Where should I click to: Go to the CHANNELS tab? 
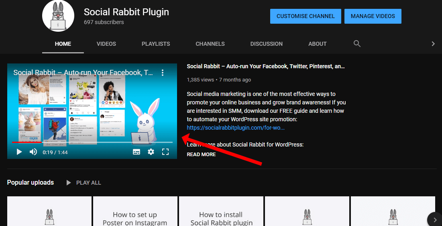tap(210, 44)
